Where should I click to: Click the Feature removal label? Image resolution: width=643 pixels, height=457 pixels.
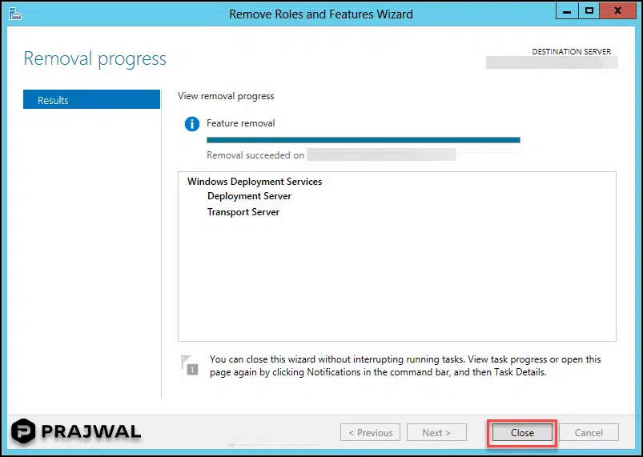pyautogui.click(x=240, y=123)
